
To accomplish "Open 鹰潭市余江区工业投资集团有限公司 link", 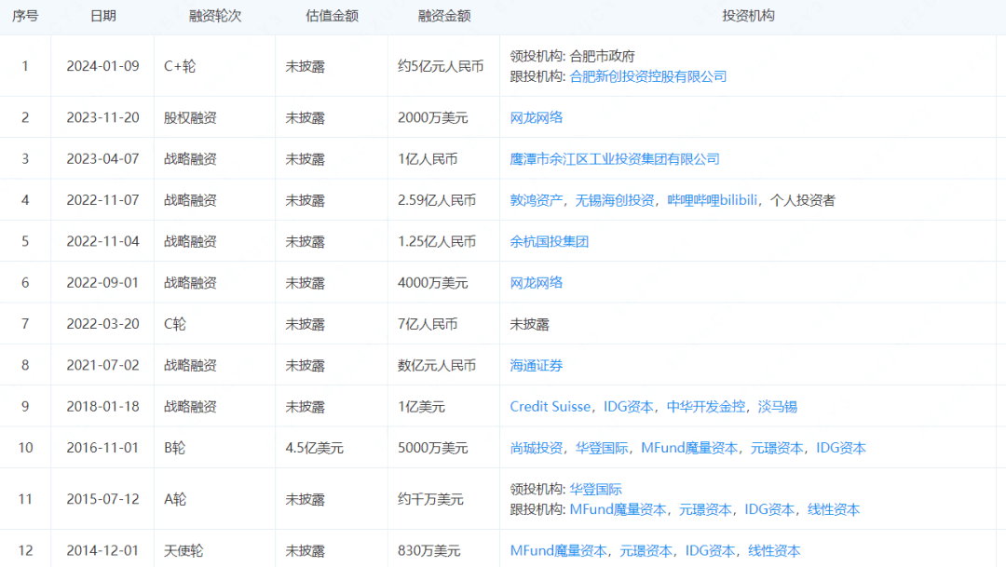I will (615, 159).
